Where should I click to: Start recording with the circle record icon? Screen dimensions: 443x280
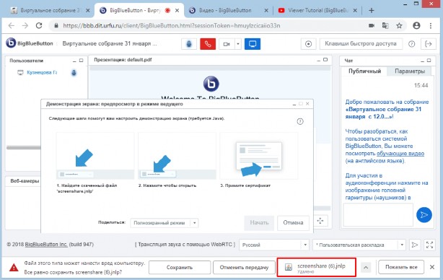(x=308, y=44)
